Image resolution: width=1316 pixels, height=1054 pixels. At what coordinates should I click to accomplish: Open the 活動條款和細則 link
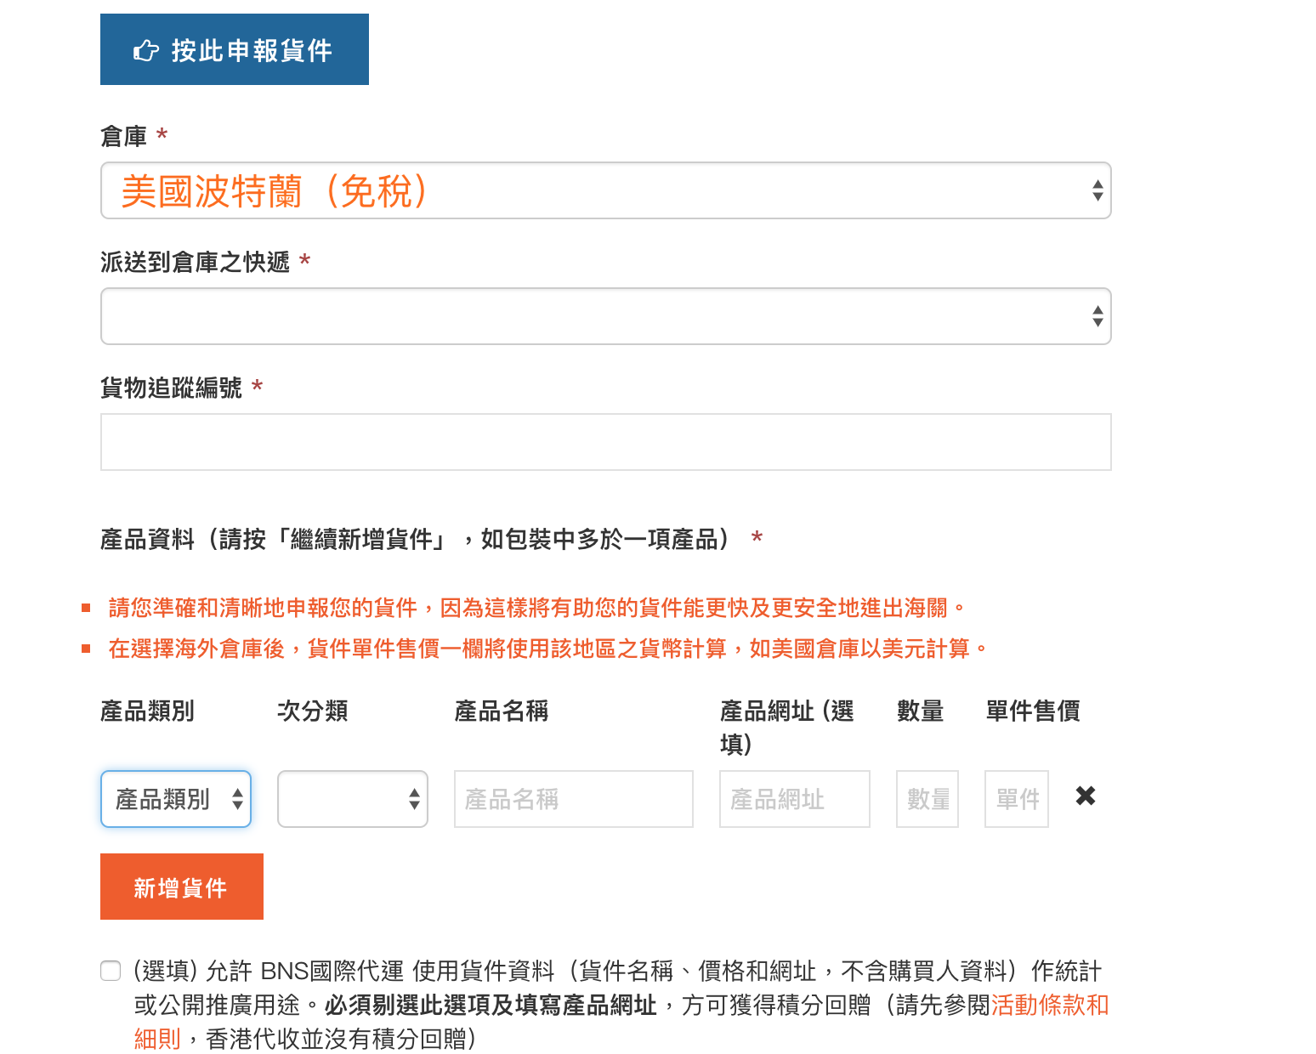pos(1049,1006)
